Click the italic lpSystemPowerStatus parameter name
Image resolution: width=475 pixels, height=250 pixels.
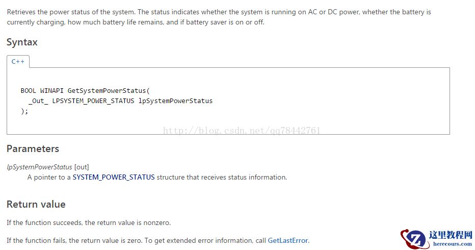coord(39,167)
